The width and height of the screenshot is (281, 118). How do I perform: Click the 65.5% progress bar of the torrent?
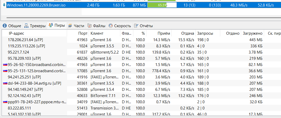[162, 5]
